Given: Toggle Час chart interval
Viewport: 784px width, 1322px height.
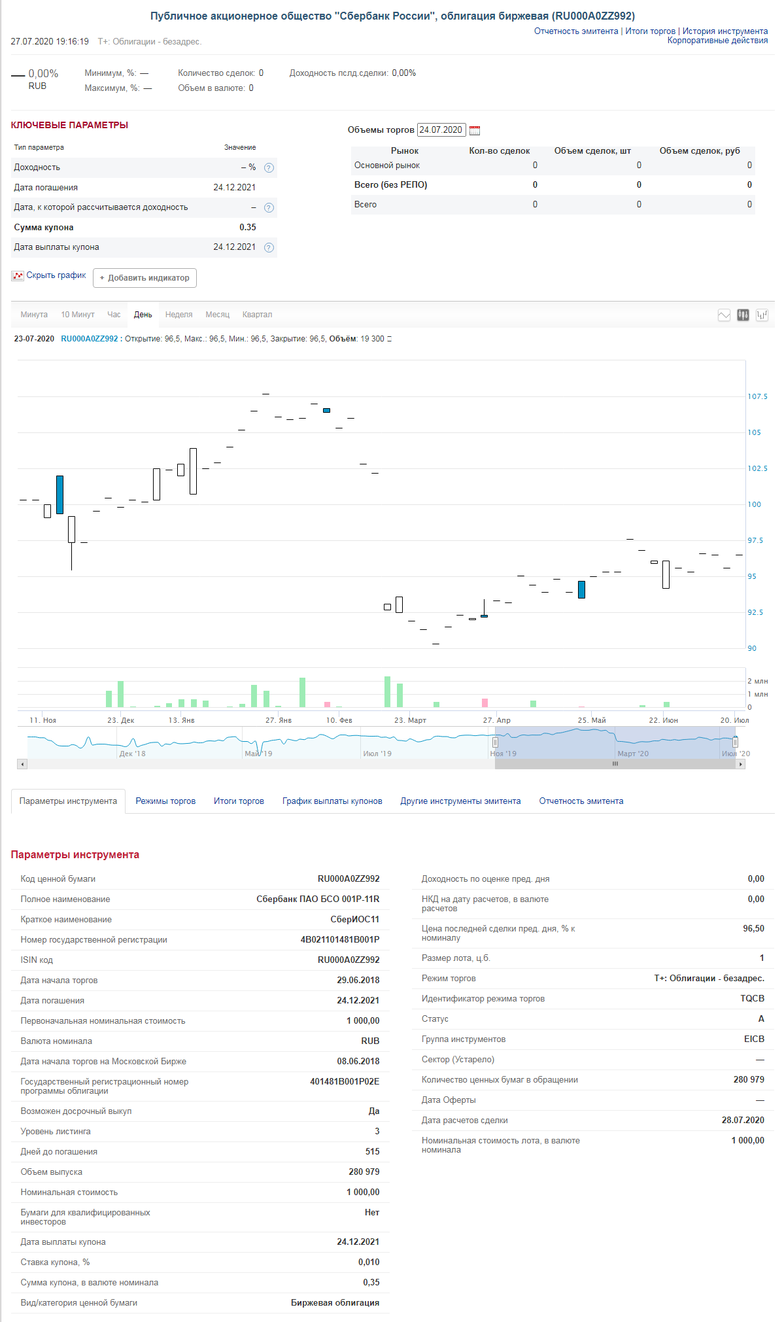Looking at the screenshot, I should coord(114,315).
